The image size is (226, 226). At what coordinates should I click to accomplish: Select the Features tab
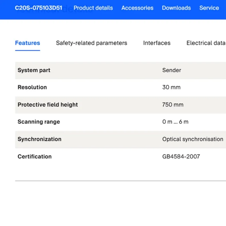click(28, 43)
